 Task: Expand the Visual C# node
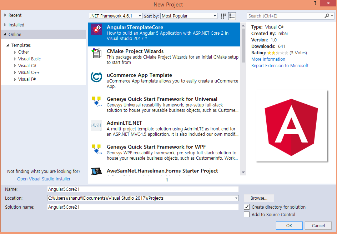(x=15, y=66)
